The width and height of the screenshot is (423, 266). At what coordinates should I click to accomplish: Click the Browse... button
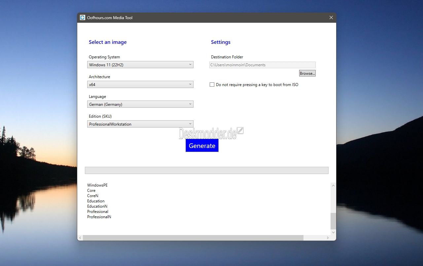click(x=307, y=73)
